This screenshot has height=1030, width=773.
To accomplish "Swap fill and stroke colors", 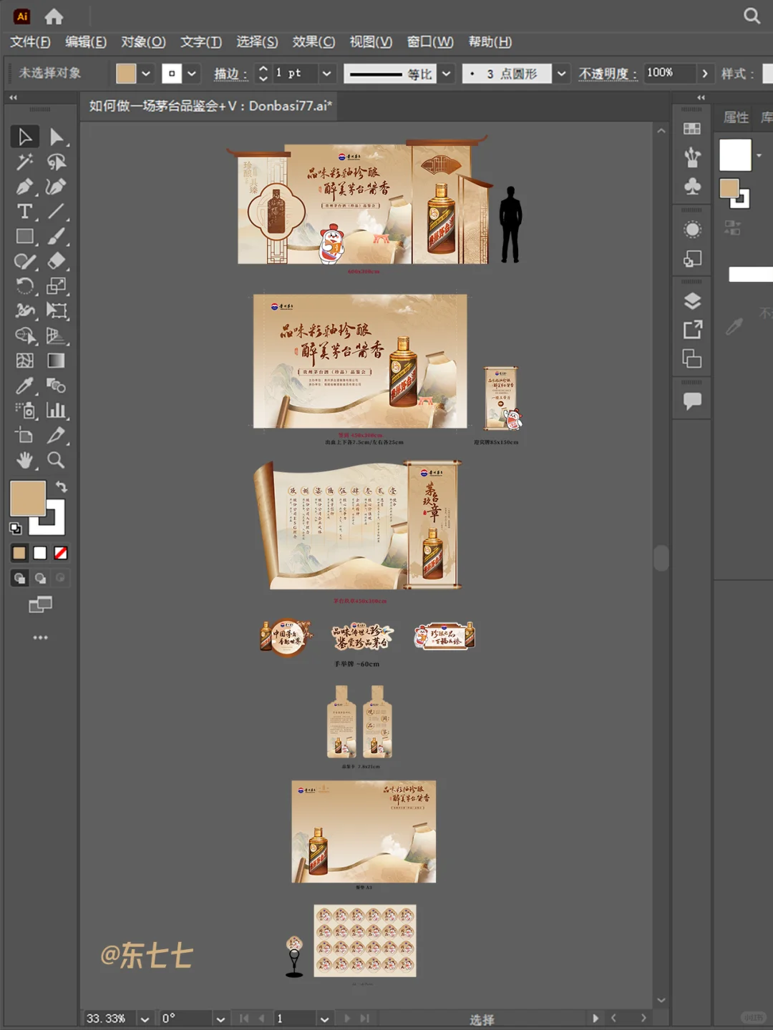I will [x=62, y=487].
